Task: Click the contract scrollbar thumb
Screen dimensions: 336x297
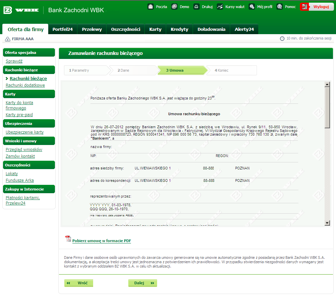Action: 327,107
